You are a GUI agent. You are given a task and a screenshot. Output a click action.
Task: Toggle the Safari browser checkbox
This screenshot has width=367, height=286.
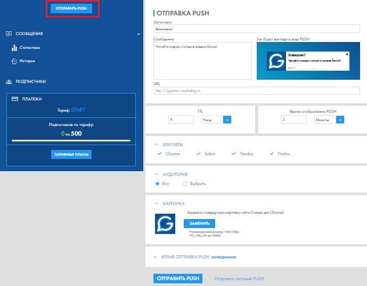pyautogui.click(x=199, y=154)
